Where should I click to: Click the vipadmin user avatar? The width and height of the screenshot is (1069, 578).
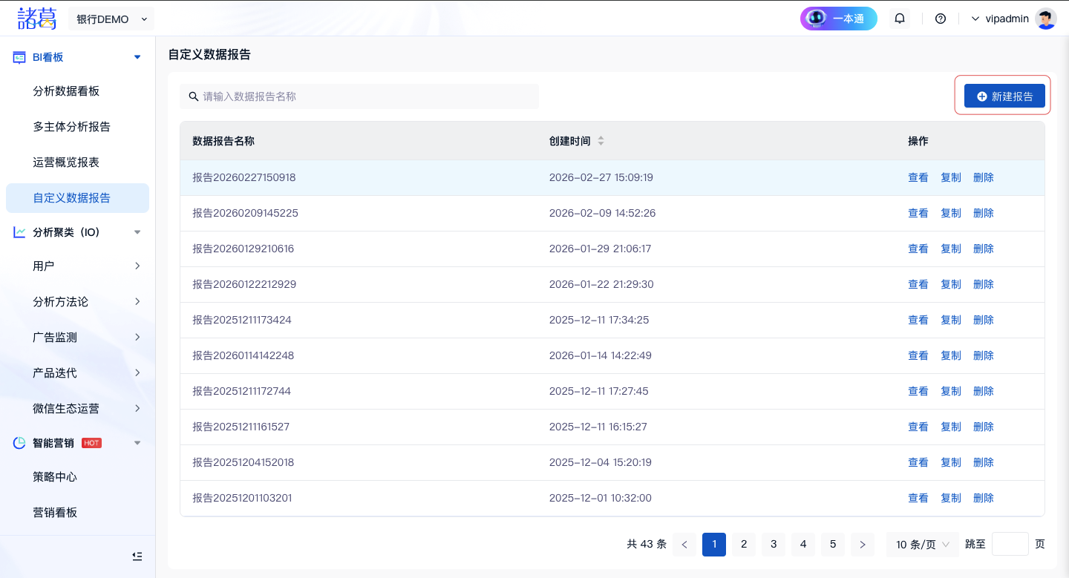pyautogui.click(x=1045, y=19)
